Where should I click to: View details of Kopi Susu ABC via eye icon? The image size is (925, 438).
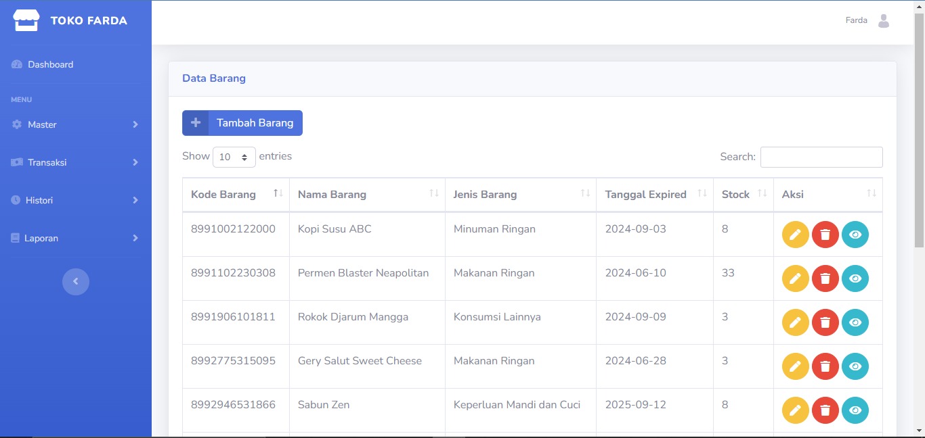coord(855,235)
